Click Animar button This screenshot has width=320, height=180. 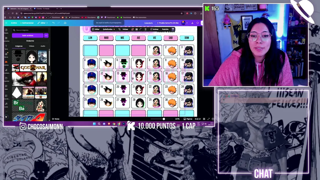(x=154, y=29)
